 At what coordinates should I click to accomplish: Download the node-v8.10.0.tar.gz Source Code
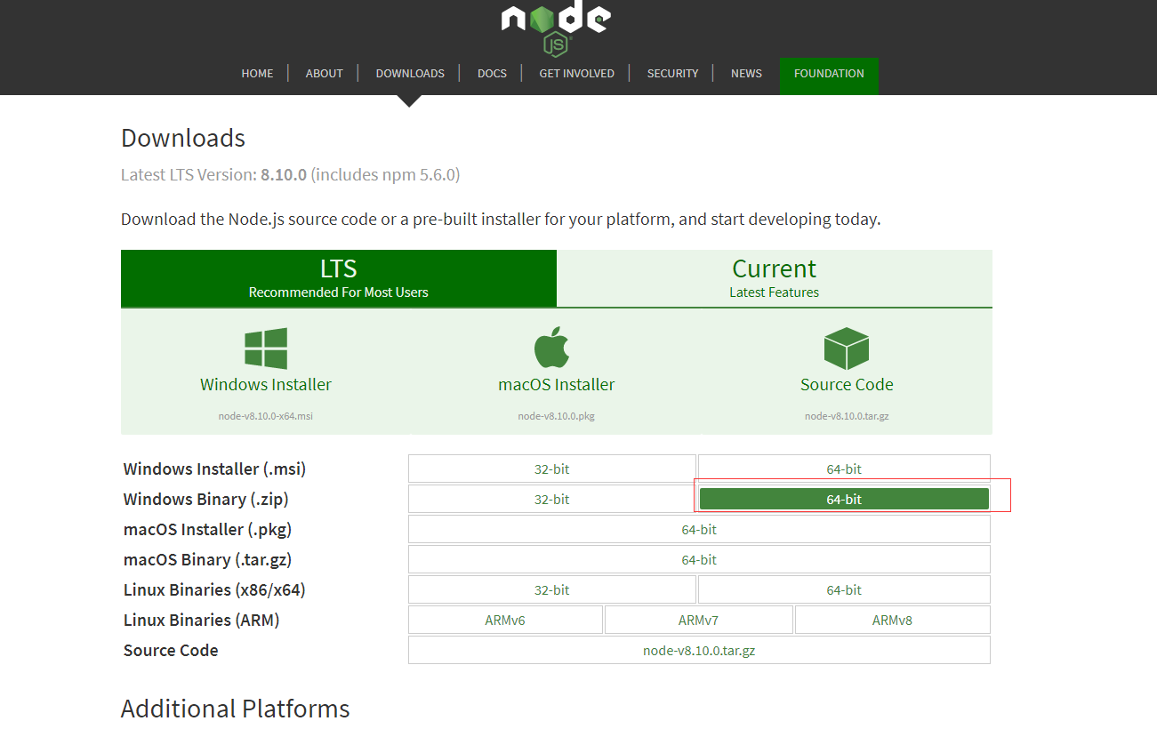point(698,649)
